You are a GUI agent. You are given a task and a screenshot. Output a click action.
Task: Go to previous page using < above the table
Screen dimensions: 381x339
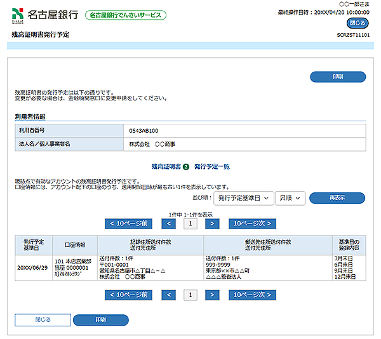(168, 223)
